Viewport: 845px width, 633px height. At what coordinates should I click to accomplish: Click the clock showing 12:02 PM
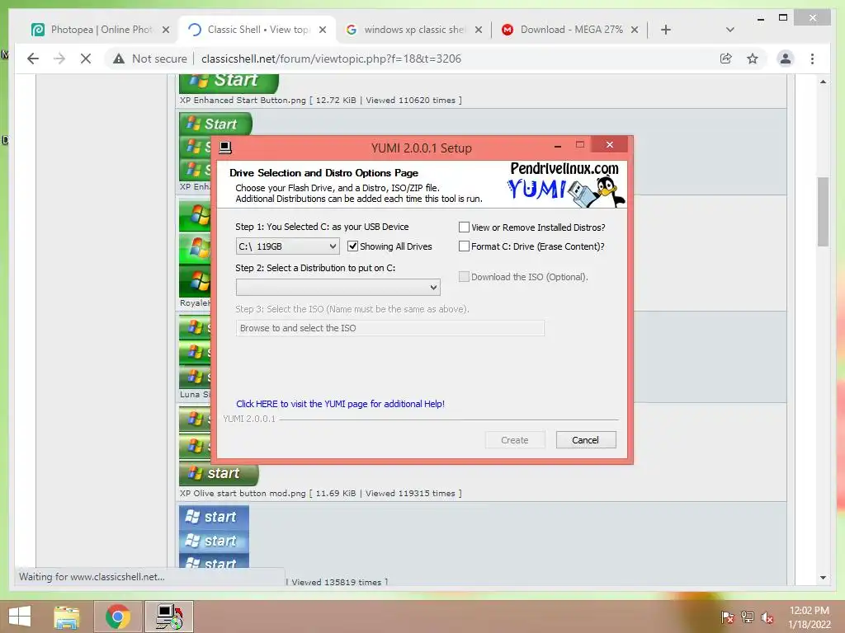click(x=809, y=611)
